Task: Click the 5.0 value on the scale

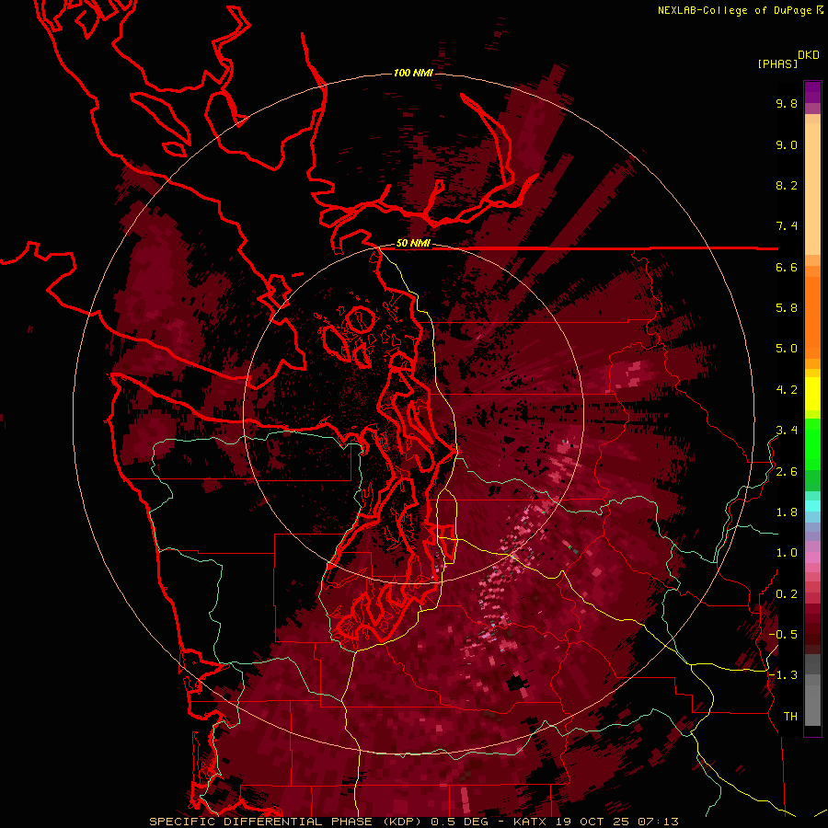Action: pos(787,349)
